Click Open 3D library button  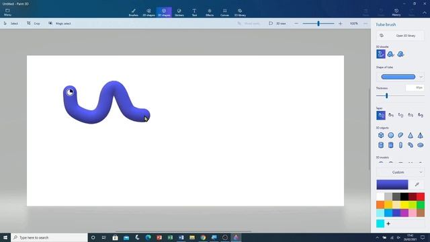(x=400, y=36)
